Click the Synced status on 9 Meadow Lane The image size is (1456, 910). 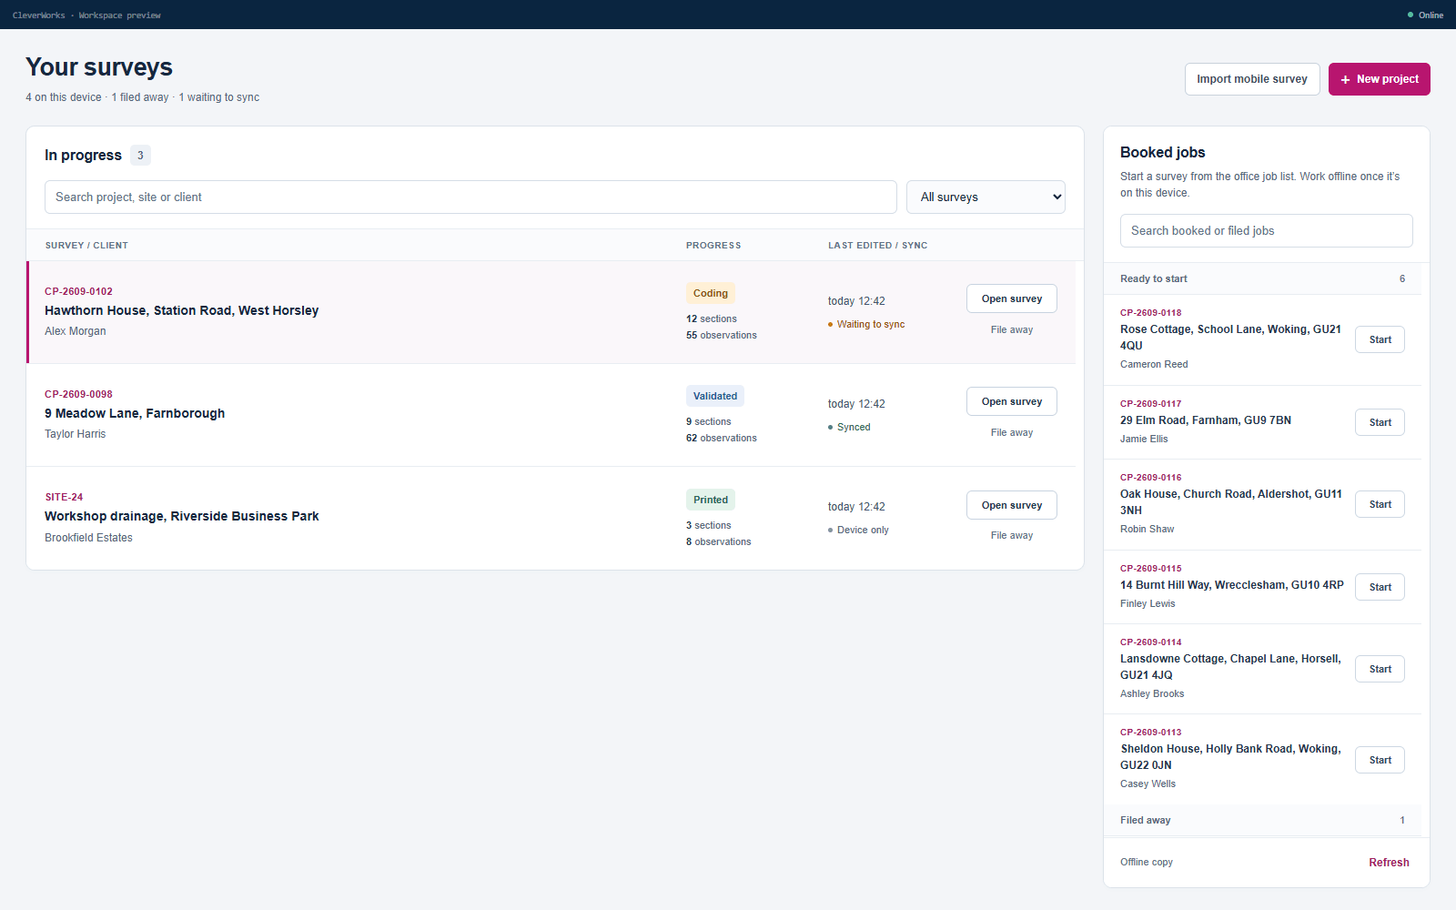click(849, 428)
